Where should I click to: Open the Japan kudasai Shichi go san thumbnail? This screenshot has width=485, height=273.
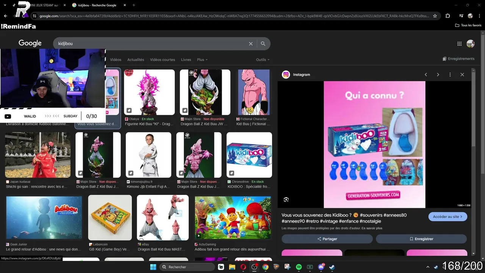tap(38, 155)
